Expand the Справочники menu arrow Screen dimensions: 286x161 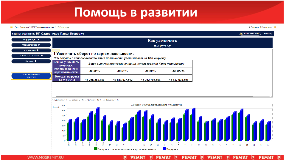pos(39,45)
